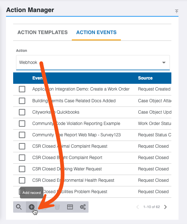The image size is (187, 224).
Task: Check the Cityworks to Quickbooks row checkbox
Action: pos(22,112)
